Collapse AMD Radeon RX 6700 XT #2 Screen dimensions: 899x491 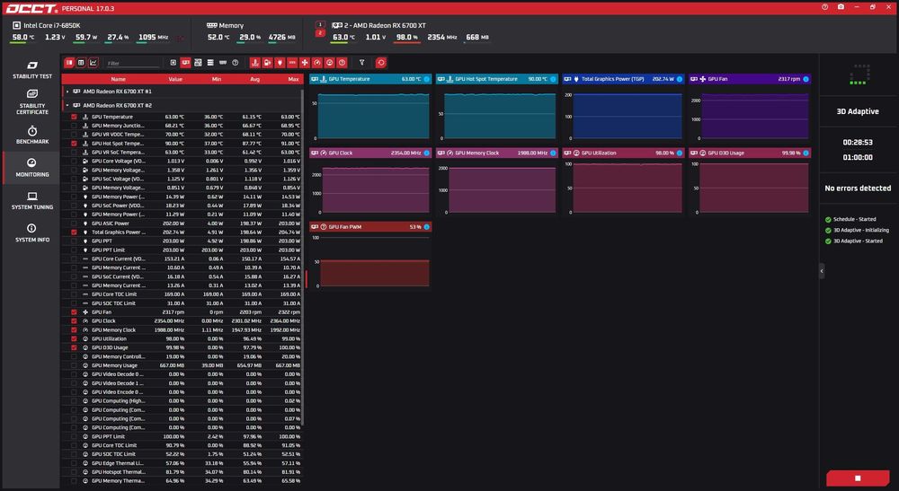67,105
